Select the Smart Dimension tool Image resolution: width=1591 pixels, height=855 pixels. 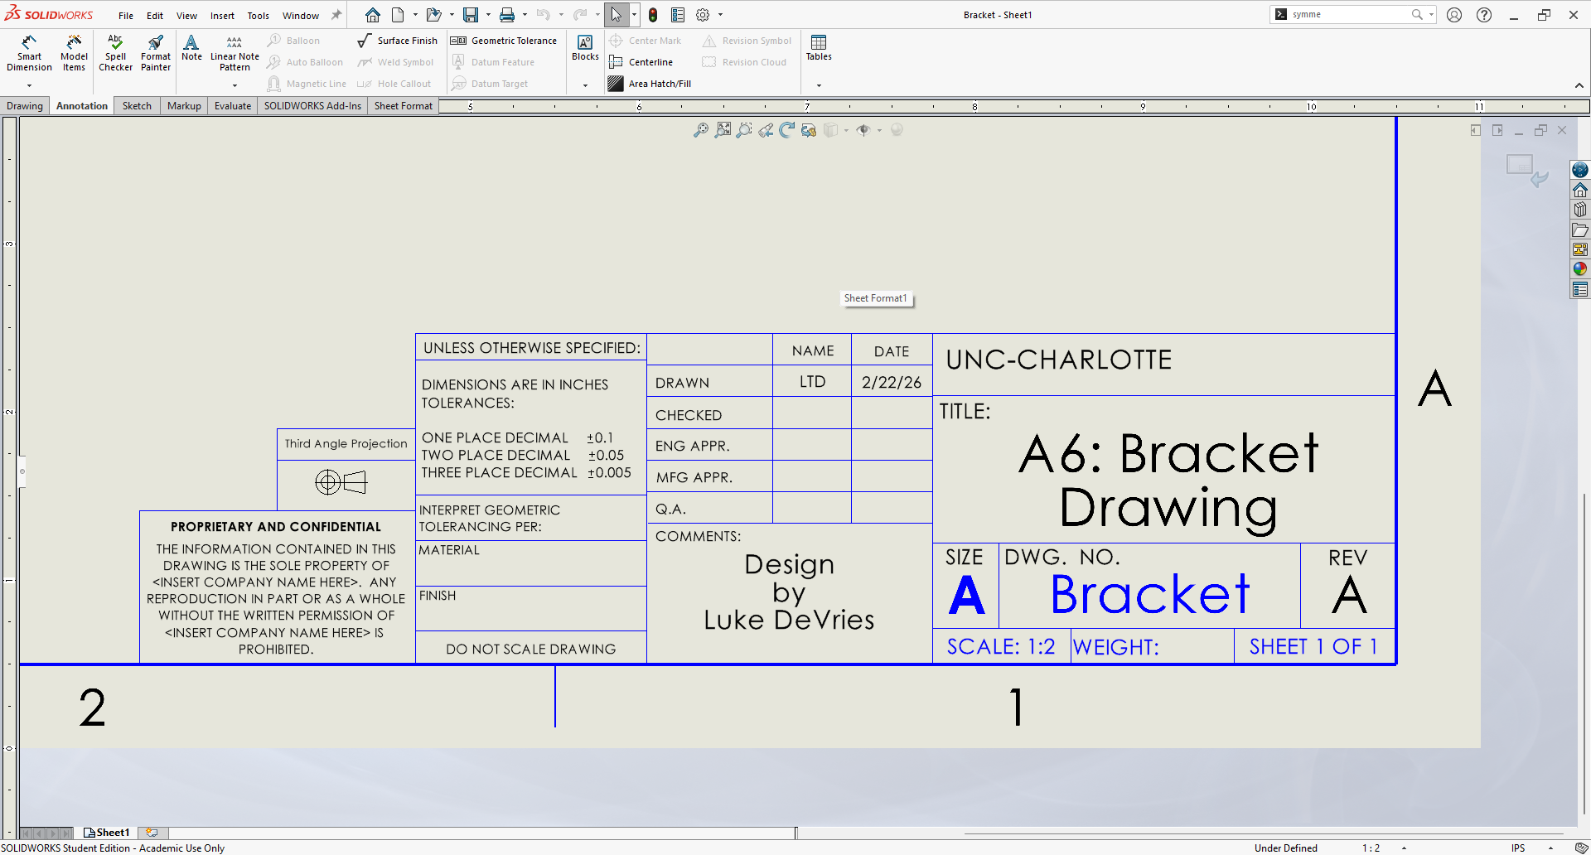click(x=29, y=54)
